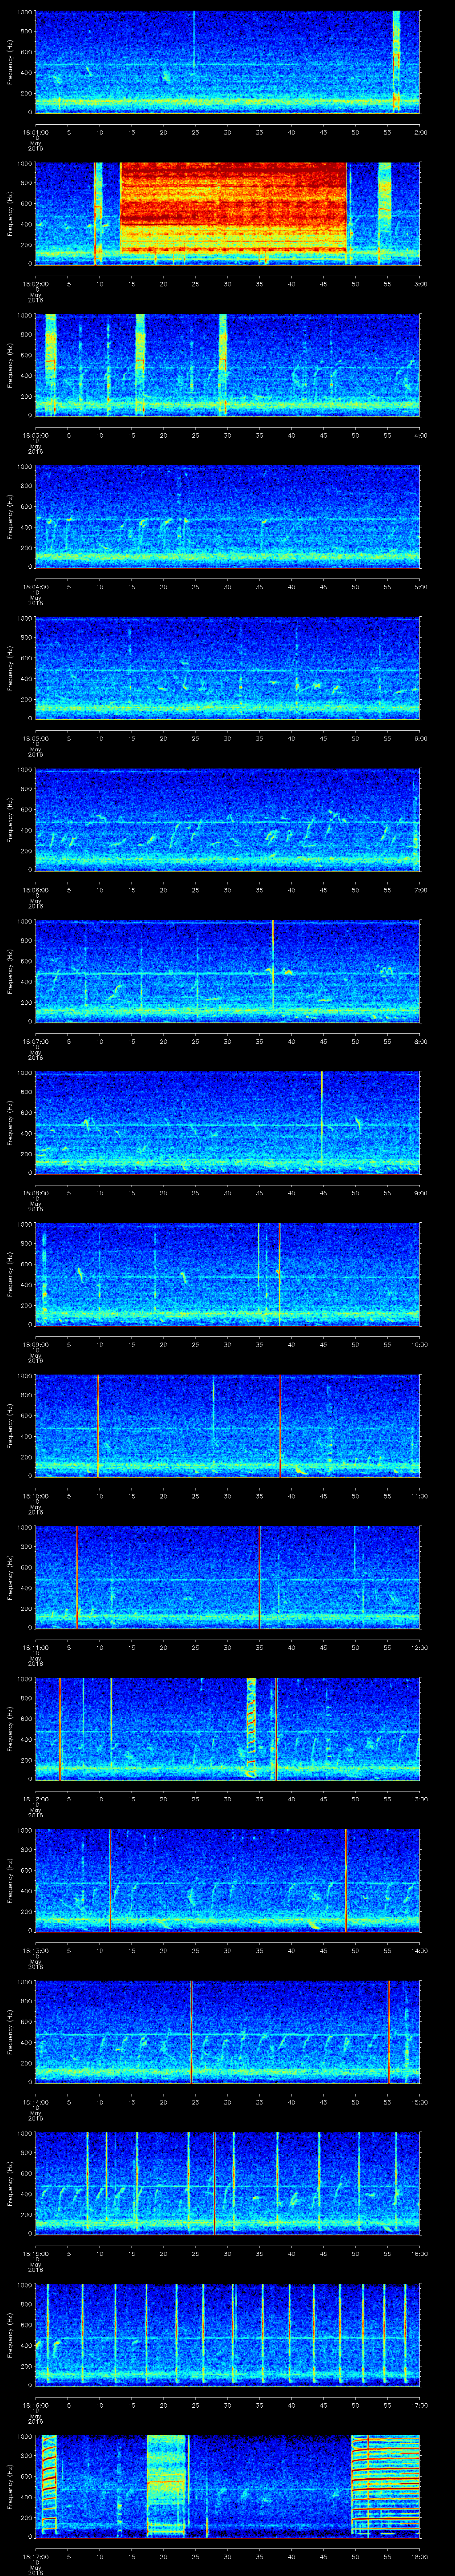
Task: Select the spectrogram panel starting at 18:05:00
Action: tap(227, 669)
